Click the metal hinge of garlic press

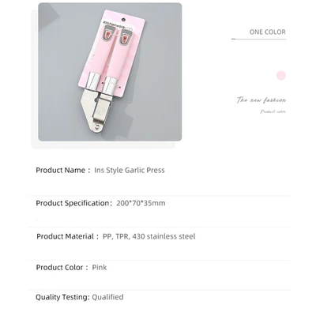pos(98,128)
